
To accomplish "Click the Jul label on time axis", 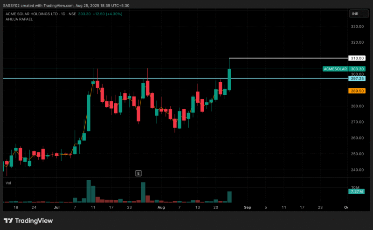I will point(57,207).
